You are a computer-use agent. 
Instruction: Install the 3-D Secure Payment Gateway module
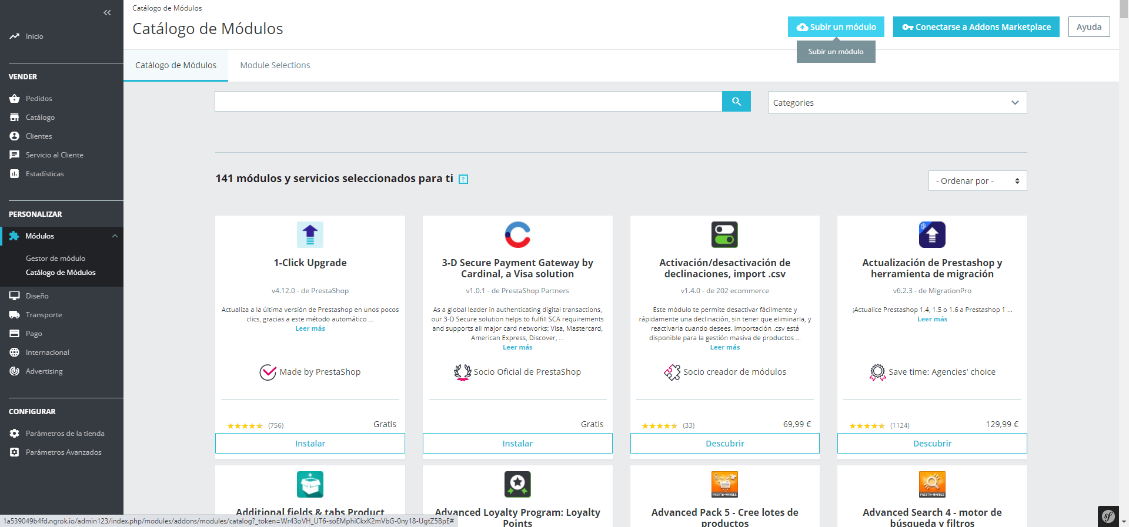coord(517,444)
